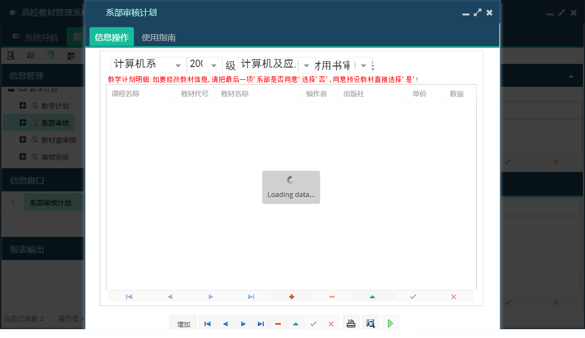Click the blue triangle edit icon
The width and height of the screenshot is (585, 338).
tap(372, 296)
